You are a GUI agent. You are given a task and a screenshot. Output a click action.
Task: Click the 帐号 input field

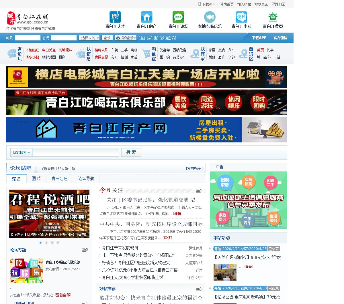point(28,38)
